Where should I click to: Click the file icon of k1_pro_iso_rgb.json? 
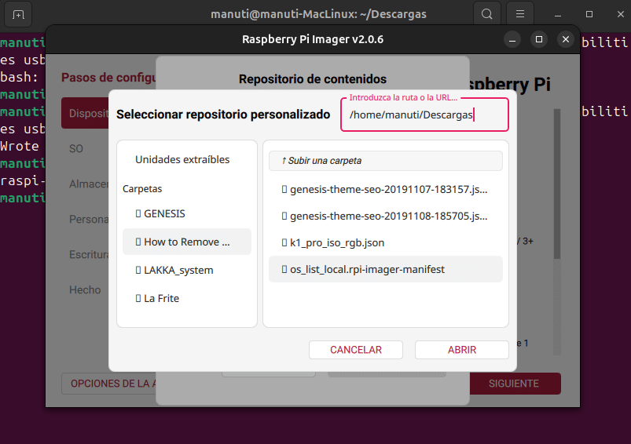pyautogui.click(x=284, y=242)
